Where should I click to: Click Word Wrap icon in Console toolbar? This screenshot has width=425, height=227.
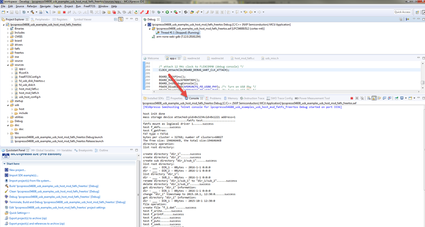[x=379, y=98]
